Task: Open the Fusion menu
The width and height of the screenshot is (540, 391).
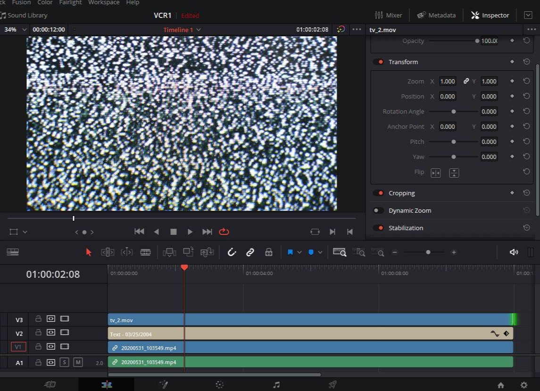Action: click(21, 2)
